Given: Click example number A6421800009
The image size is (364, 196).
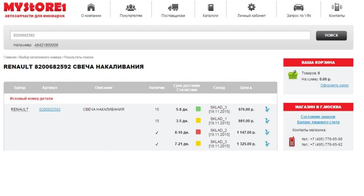Looking at the screenshot, I should [x=46, y=45].
